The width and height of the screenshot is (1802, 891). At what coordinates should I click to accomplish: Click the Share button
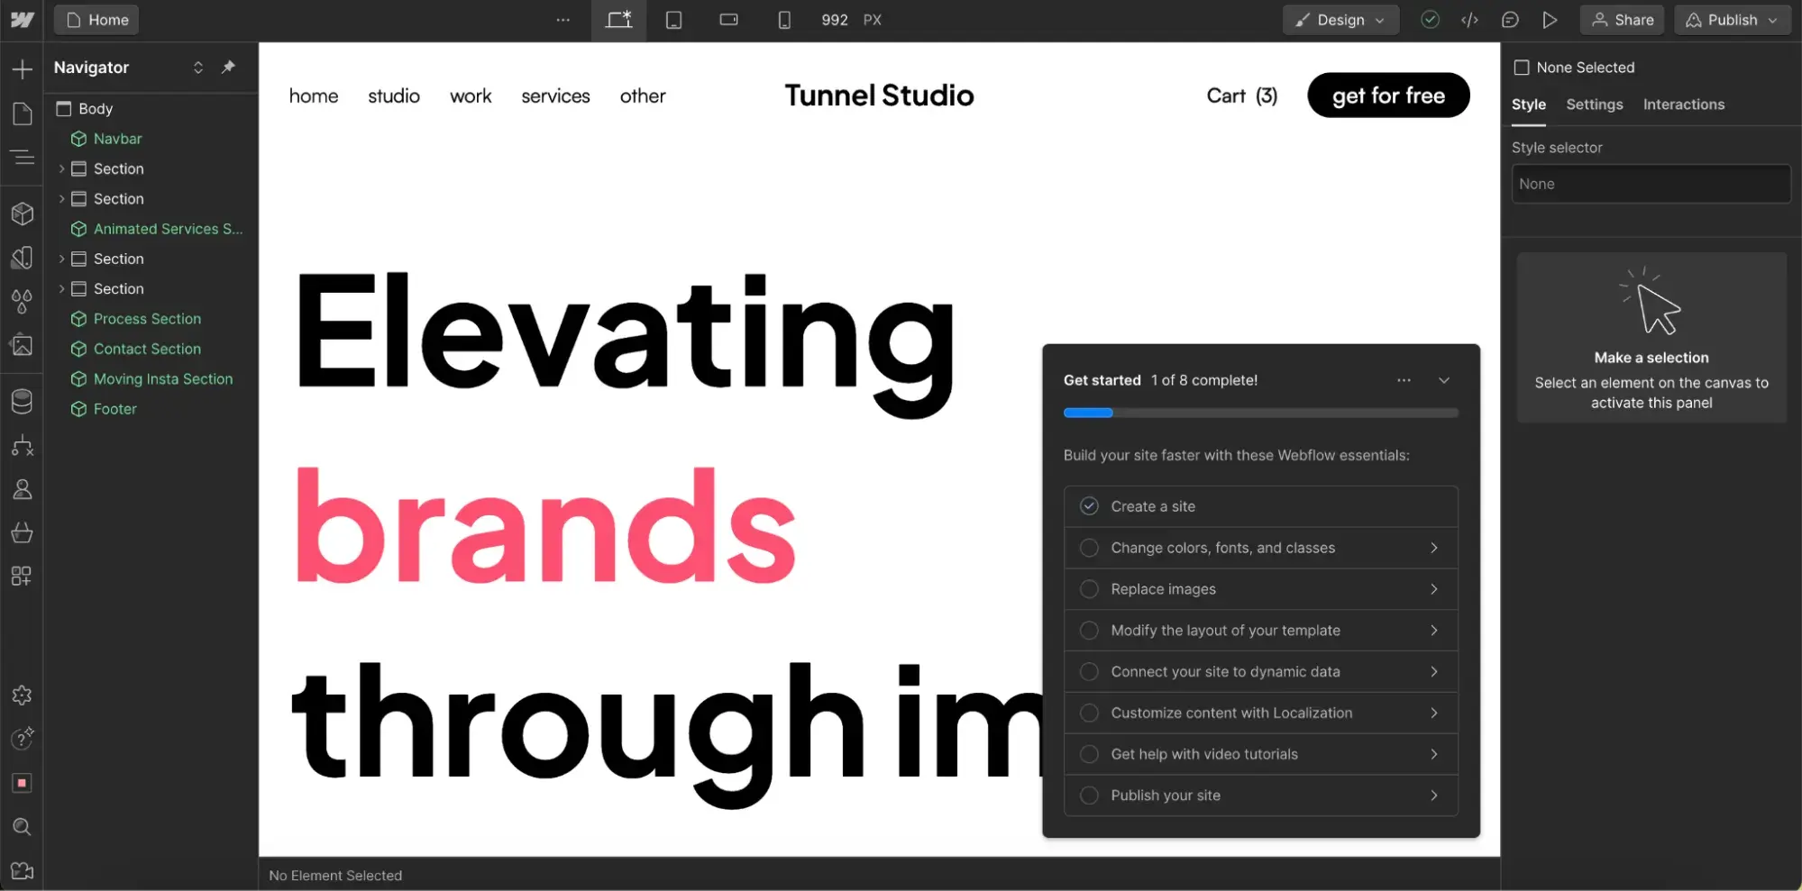[x=1622, y=20]
